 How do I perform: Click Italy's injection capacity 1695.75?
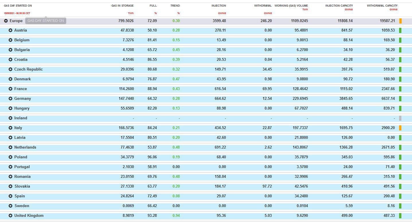[346, 128]
